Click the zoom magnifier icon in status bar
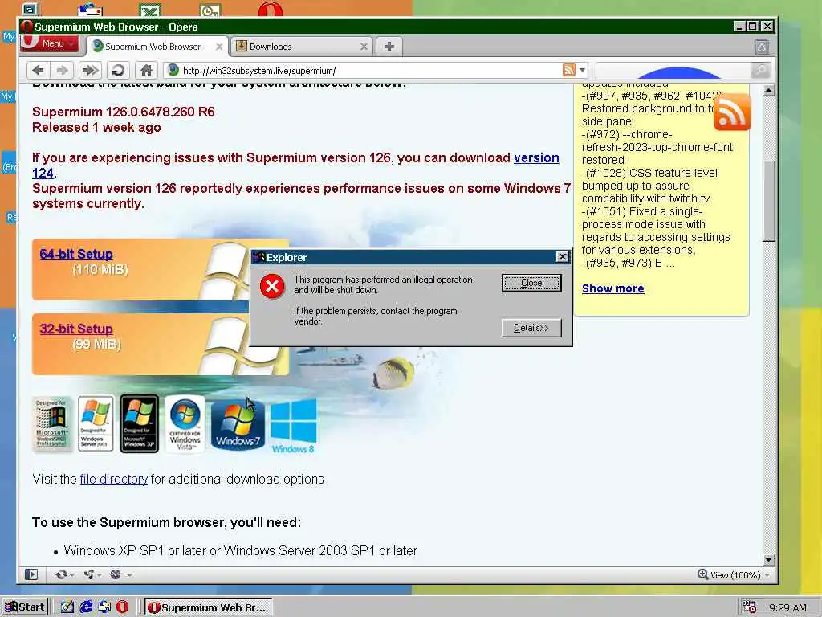The height and width of the screenshot is (617, 822). tap(703, 574)
